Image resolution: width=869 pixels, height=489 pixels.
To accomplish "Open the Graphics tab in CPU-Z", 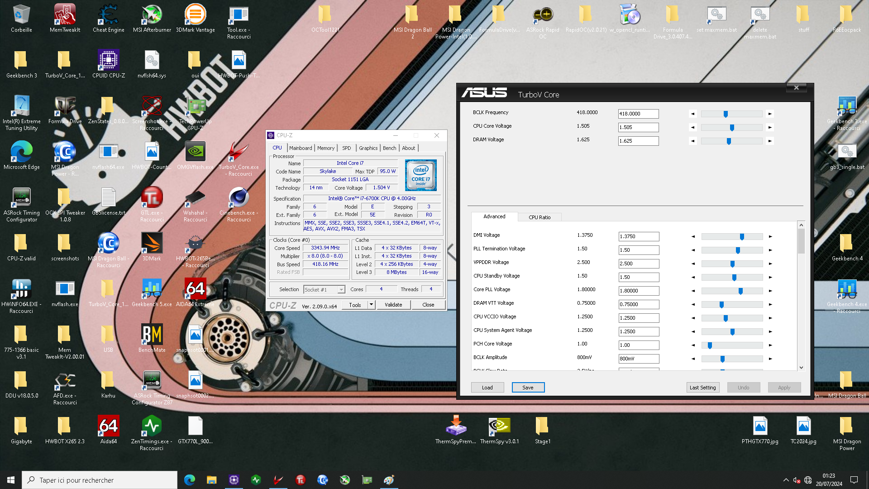I will (368, 148).
